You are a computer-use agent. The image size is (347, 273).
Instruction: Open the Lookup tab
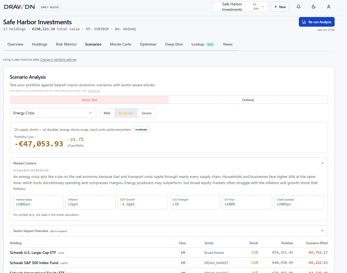(x=203, y=44)
